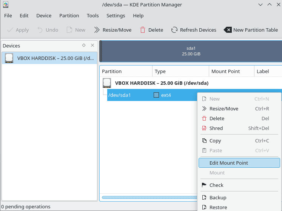282x211 pixels.
Task: Click the Devices panel title
Action: (x=11, y=46)
